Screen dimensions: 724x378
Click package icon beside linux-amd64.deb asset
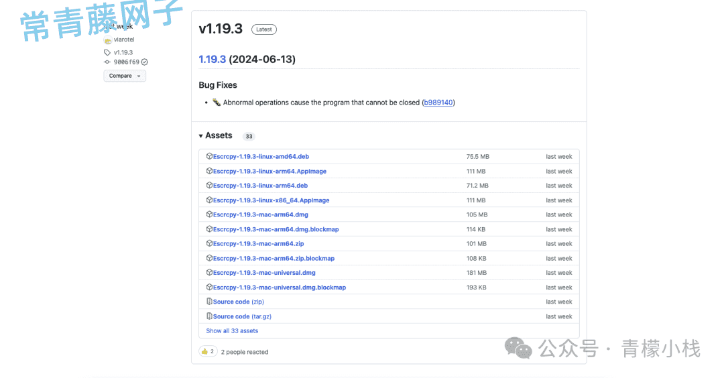click(209, 156)
